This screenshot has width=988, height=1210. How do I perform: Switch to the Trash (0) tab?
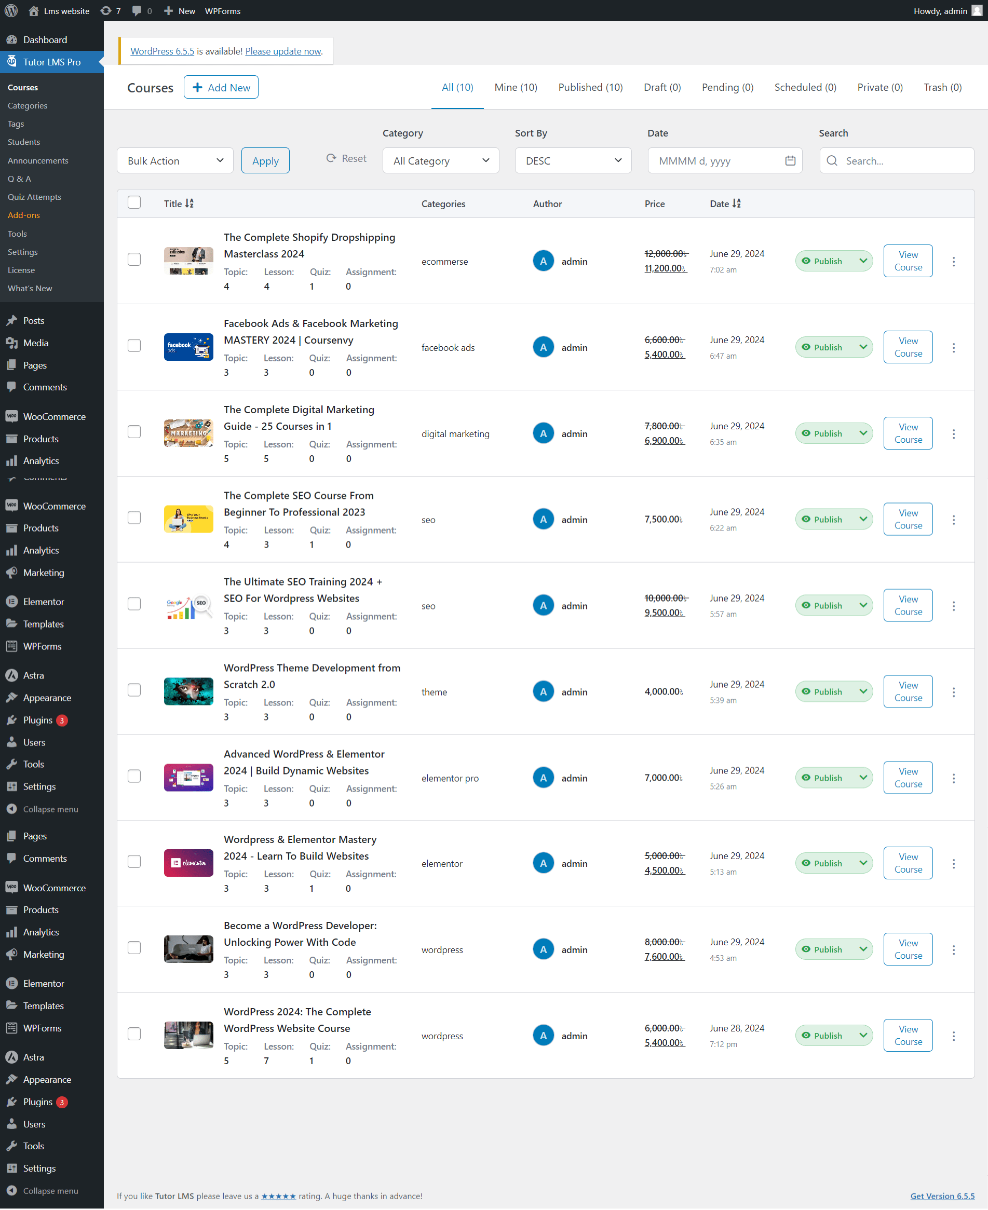pyautogui.click(x=942, y=87)
